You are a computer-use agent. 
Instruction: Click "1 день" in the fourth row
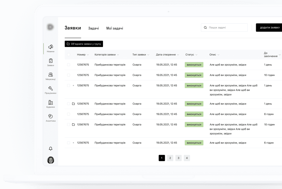pyautogui.click(x=268, y=104)
